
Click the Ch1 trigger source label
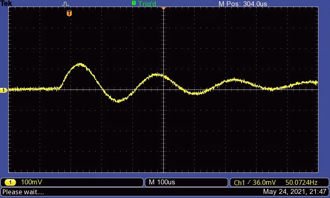tap(240, 183)
